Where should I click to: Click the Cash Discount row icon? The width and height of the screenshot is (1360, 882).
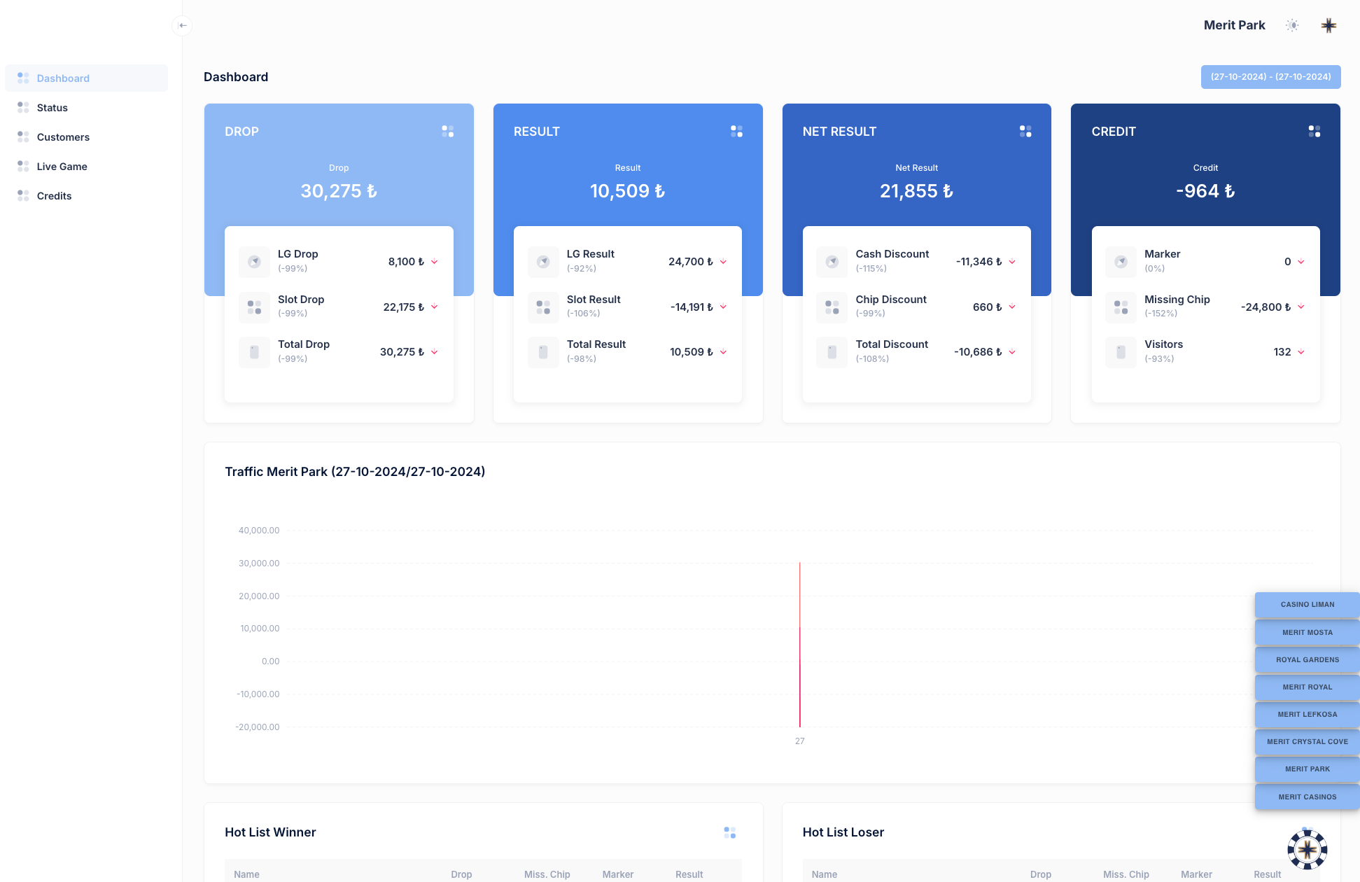point(832,262)
